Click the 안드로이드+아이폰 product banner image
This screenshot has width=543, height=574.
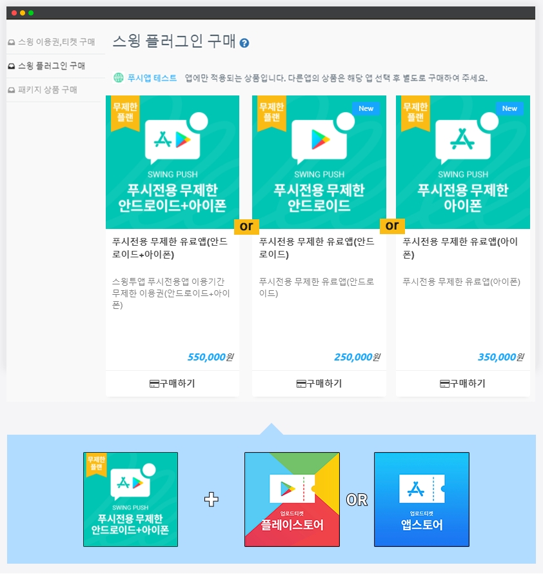[x=172, y=162]
